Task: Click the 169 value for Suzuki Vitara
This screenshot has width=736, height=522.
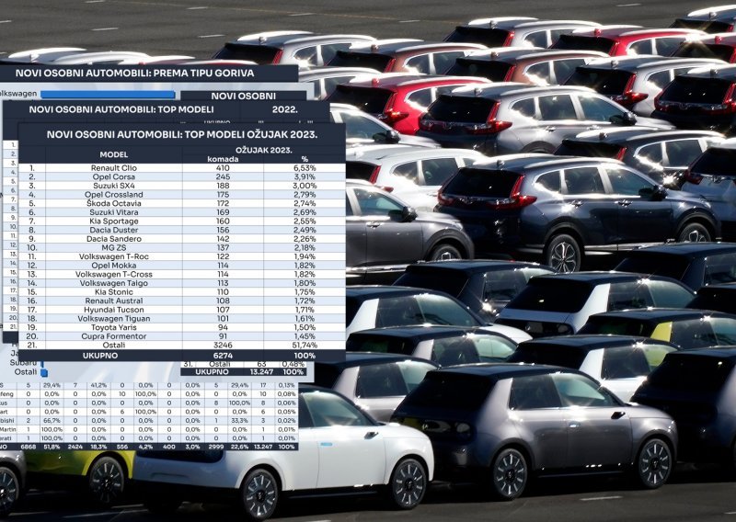Action: tap(223, 212)
